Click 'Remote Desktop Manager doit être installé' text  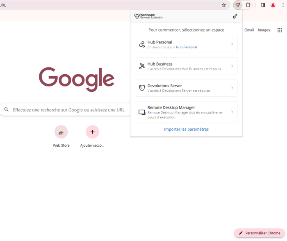pos(185,115)
